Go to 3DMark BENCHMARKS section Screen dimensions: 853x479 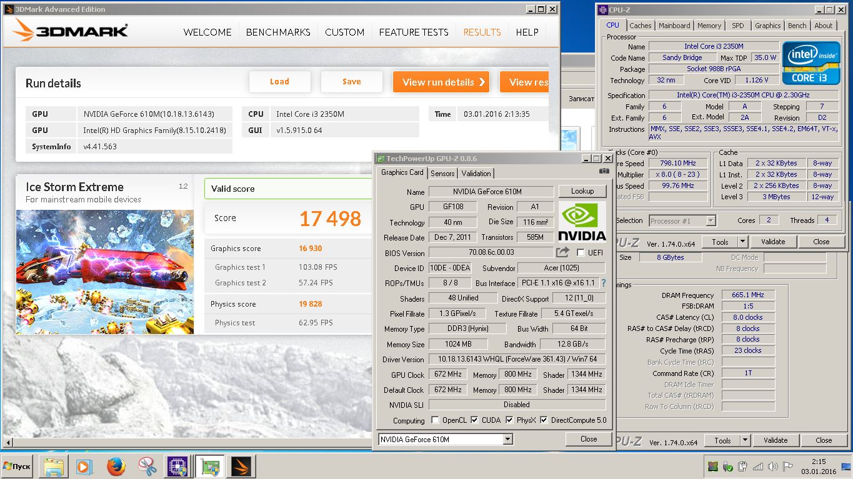tap(278, 32)
